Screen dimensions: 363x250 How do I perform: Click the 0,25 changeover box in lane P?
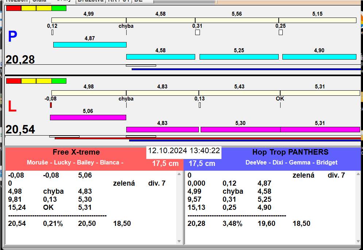click(x=281, y=32)
